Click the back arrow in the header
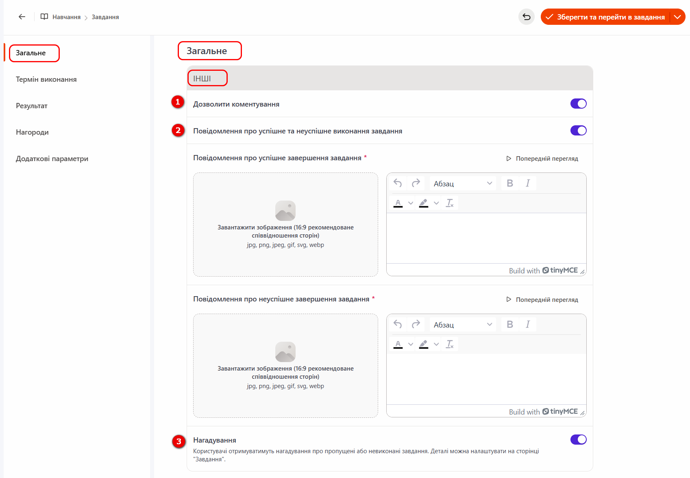 click(x=22, y=17)
